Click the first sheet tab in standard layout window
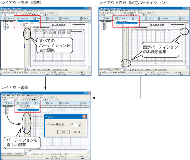This screenshot has width=190, height=160. 28,70
